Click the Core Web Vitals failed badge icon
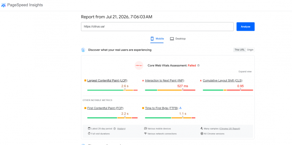The height and width of the screenshot is (145, 292). (x=139, y=65)
